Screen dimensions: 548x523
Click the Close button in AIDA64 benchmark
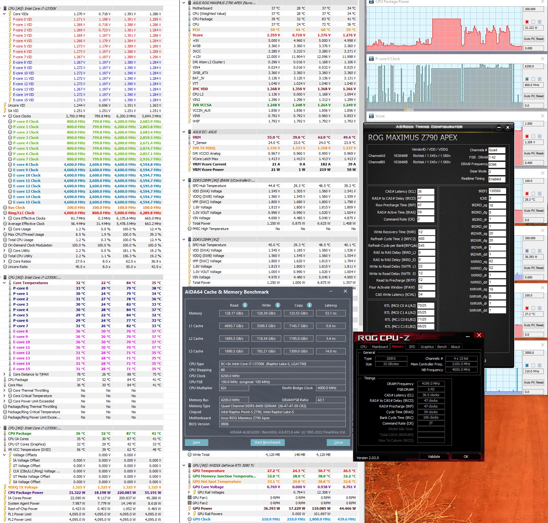tap(338, 442)
